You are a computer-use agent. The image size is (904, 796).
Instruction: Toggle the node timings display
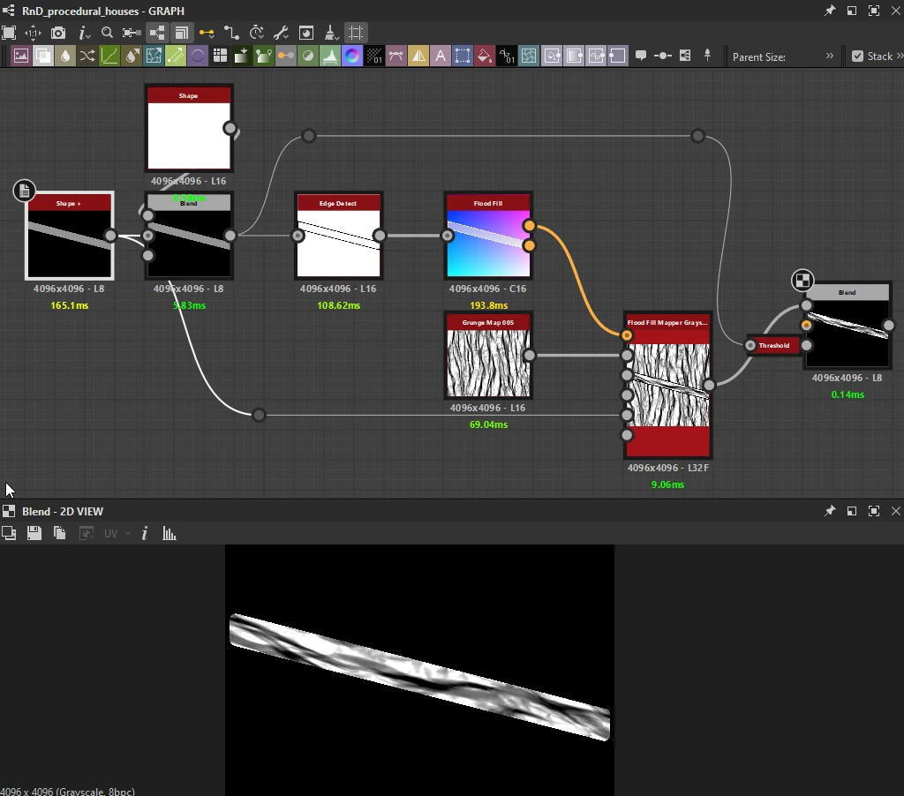[257, 33]
